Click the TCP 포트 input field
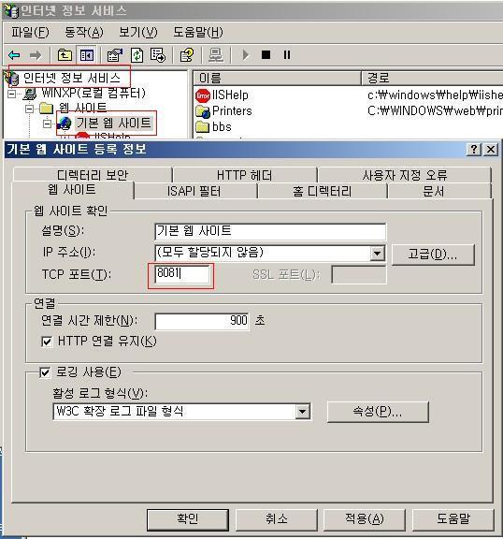 pyautogui.click(x=182, y=274)
